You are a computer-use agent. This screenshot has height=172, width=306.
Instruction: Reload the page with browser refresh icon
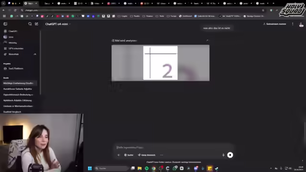15,10
